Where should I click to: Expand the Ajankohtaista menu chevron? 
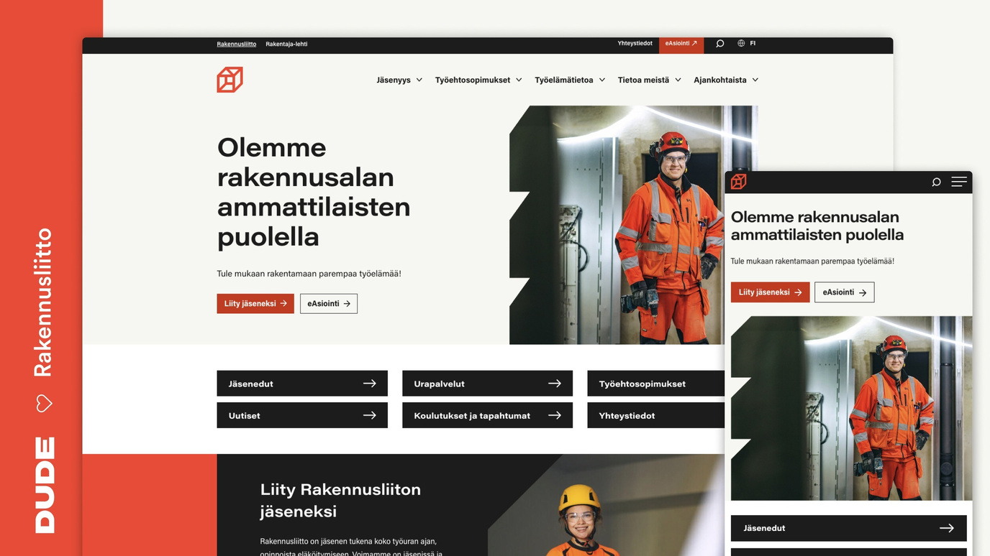tap(755, 80)
